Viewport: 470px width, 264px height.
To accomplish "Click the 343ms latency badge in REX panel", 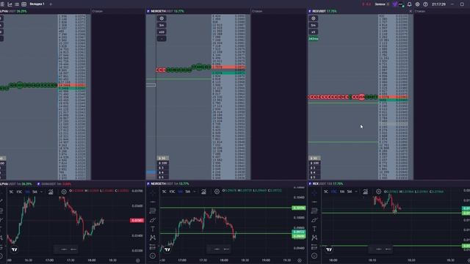I will coord(314,39).
